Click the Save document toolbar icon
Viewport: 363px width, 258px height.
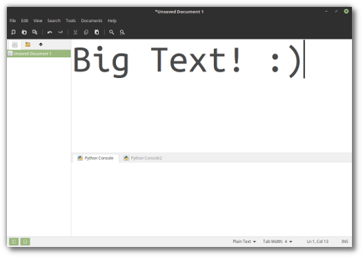(x=35, y=32)
